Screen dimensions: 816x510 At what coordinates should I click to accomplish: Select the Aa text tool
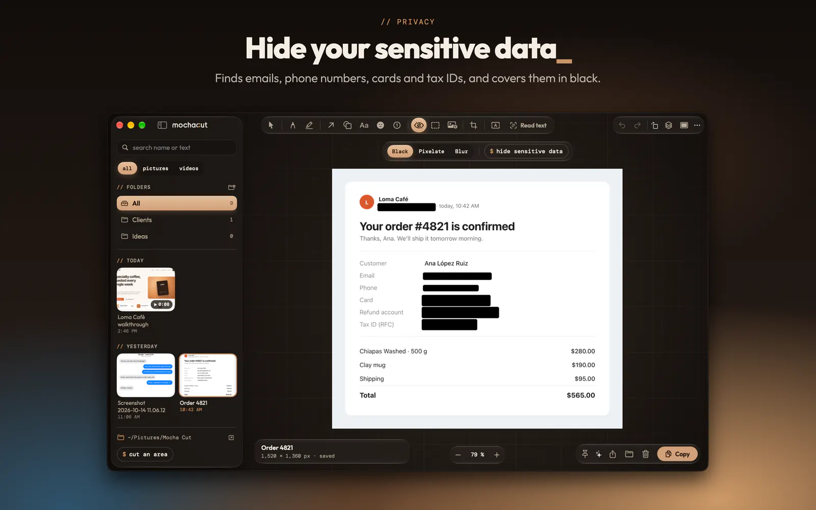click(364, 125)
